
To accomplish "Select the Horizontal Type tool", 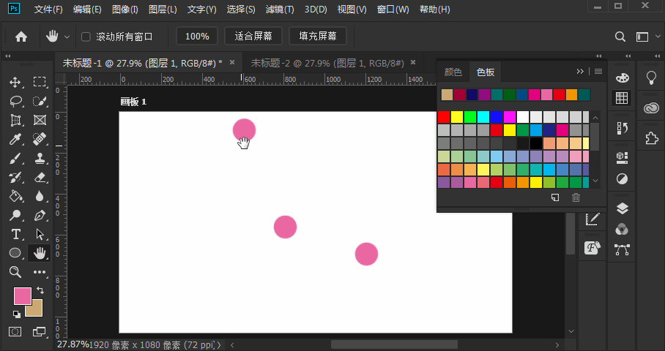I will click(x=15, y=234).
